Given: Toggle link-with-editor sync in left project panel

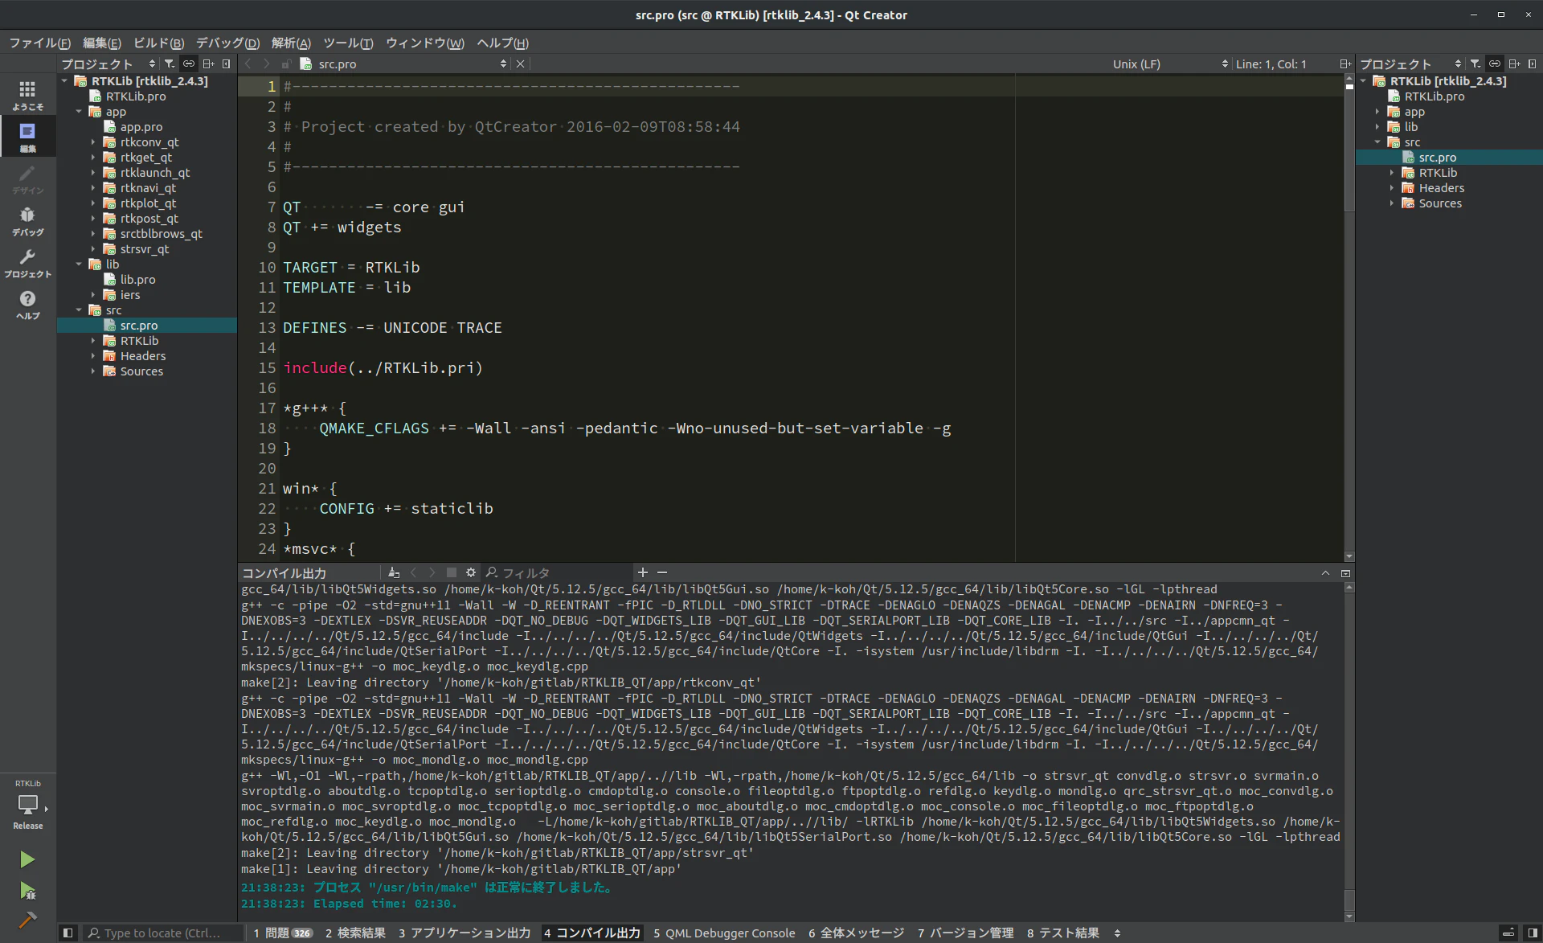Looking at the screenshot, I should pyautogui.click(x=189, y=64).
